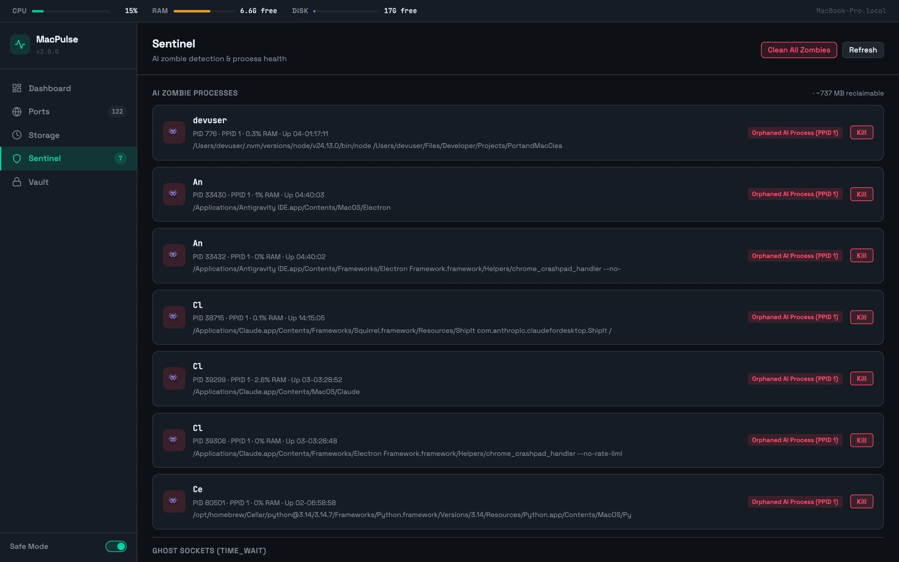The image size is (899, 562).
Task: Click the 'v2.0.0' version label
Action: point(47,52)
